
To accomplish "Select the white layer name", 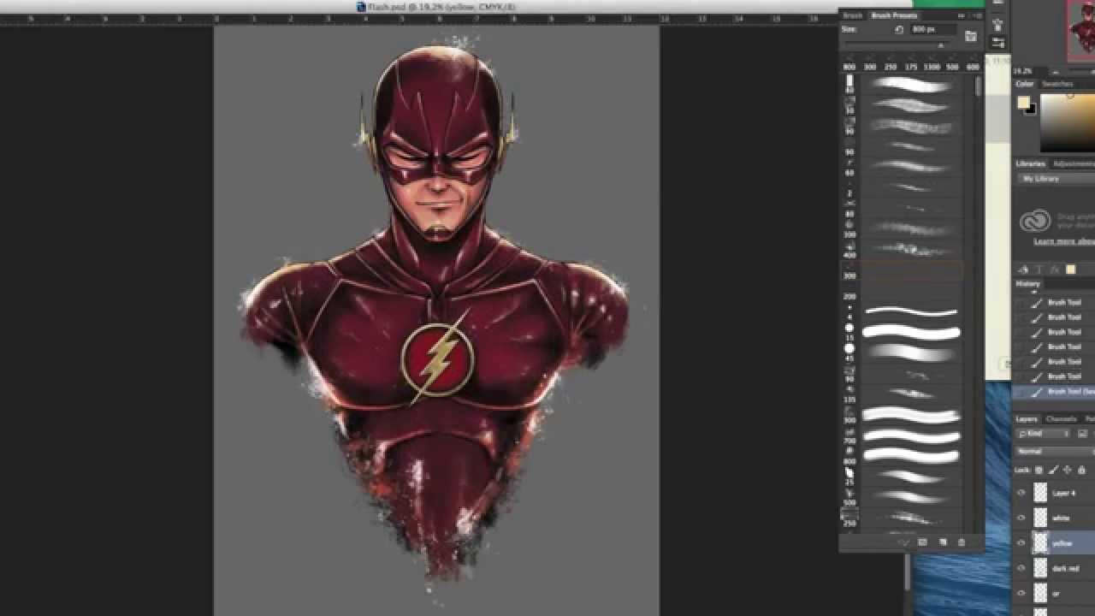I will (1061, 518).
